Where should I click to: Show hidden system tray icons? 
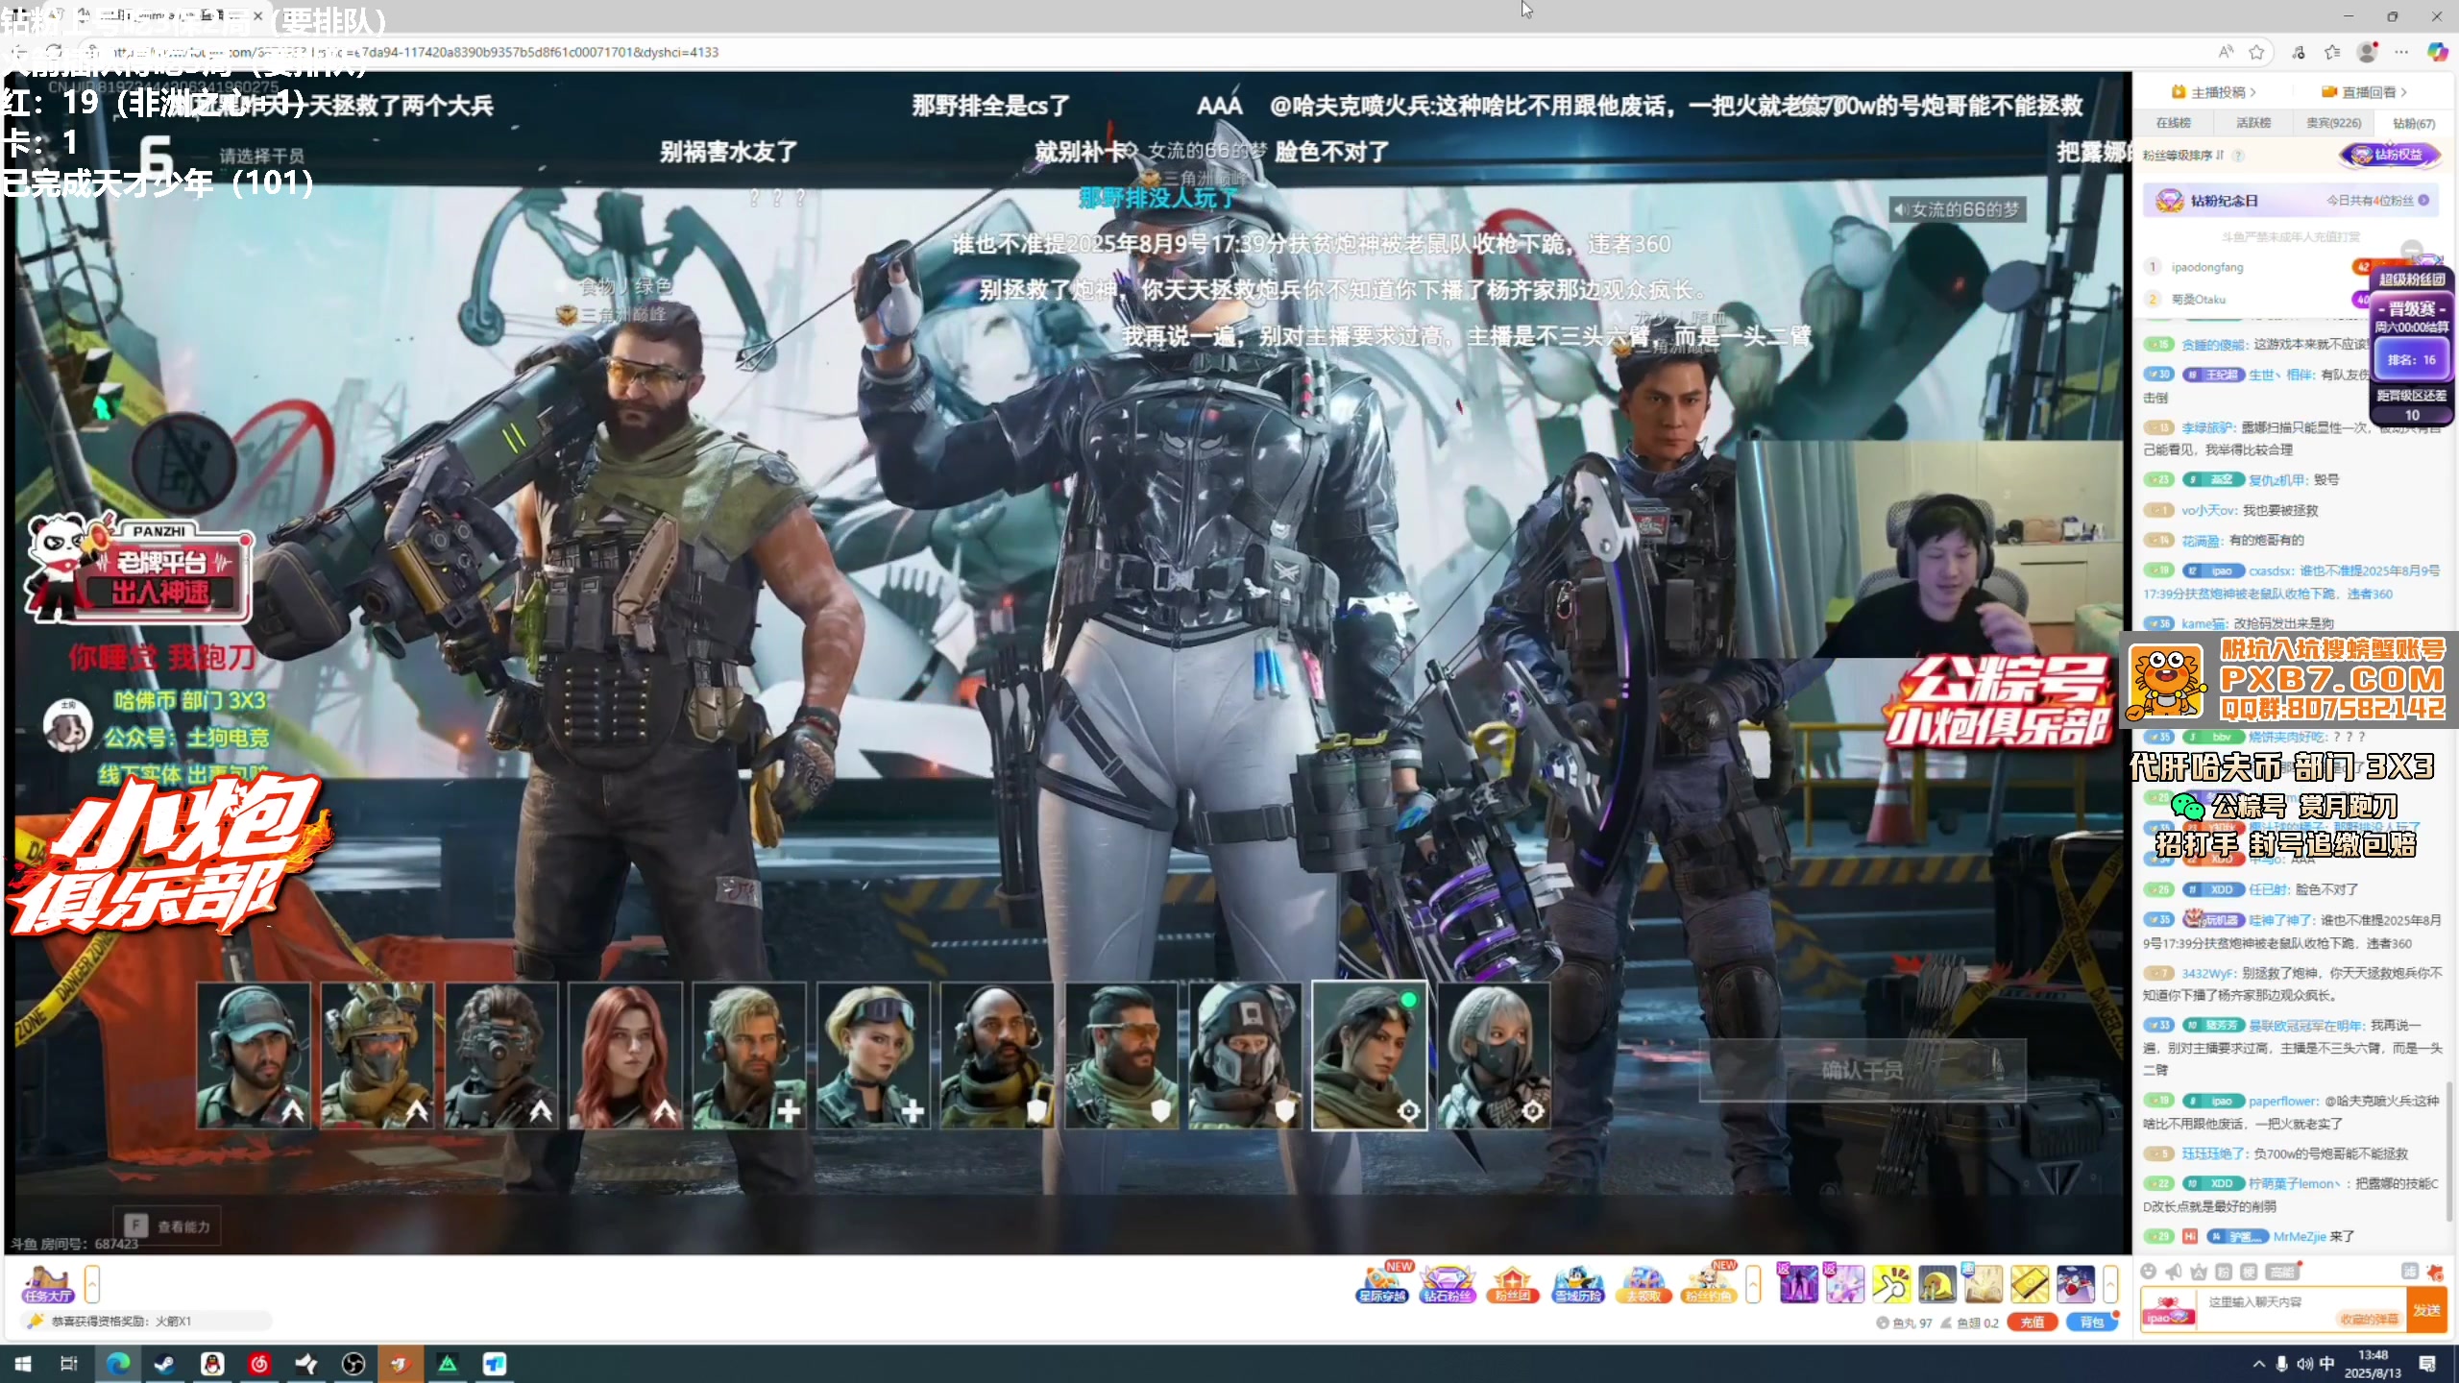[2259, 1364]
